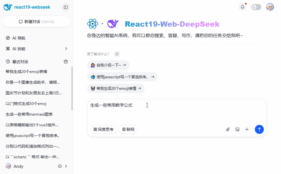Click the react19-webseek whale logo
The image size is (281, 174).
tap(8, 7)
